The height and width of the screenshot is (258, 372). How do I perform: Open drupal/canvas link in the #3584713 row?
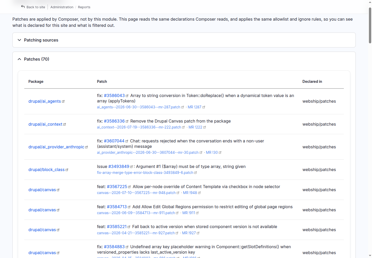(42, 210)
